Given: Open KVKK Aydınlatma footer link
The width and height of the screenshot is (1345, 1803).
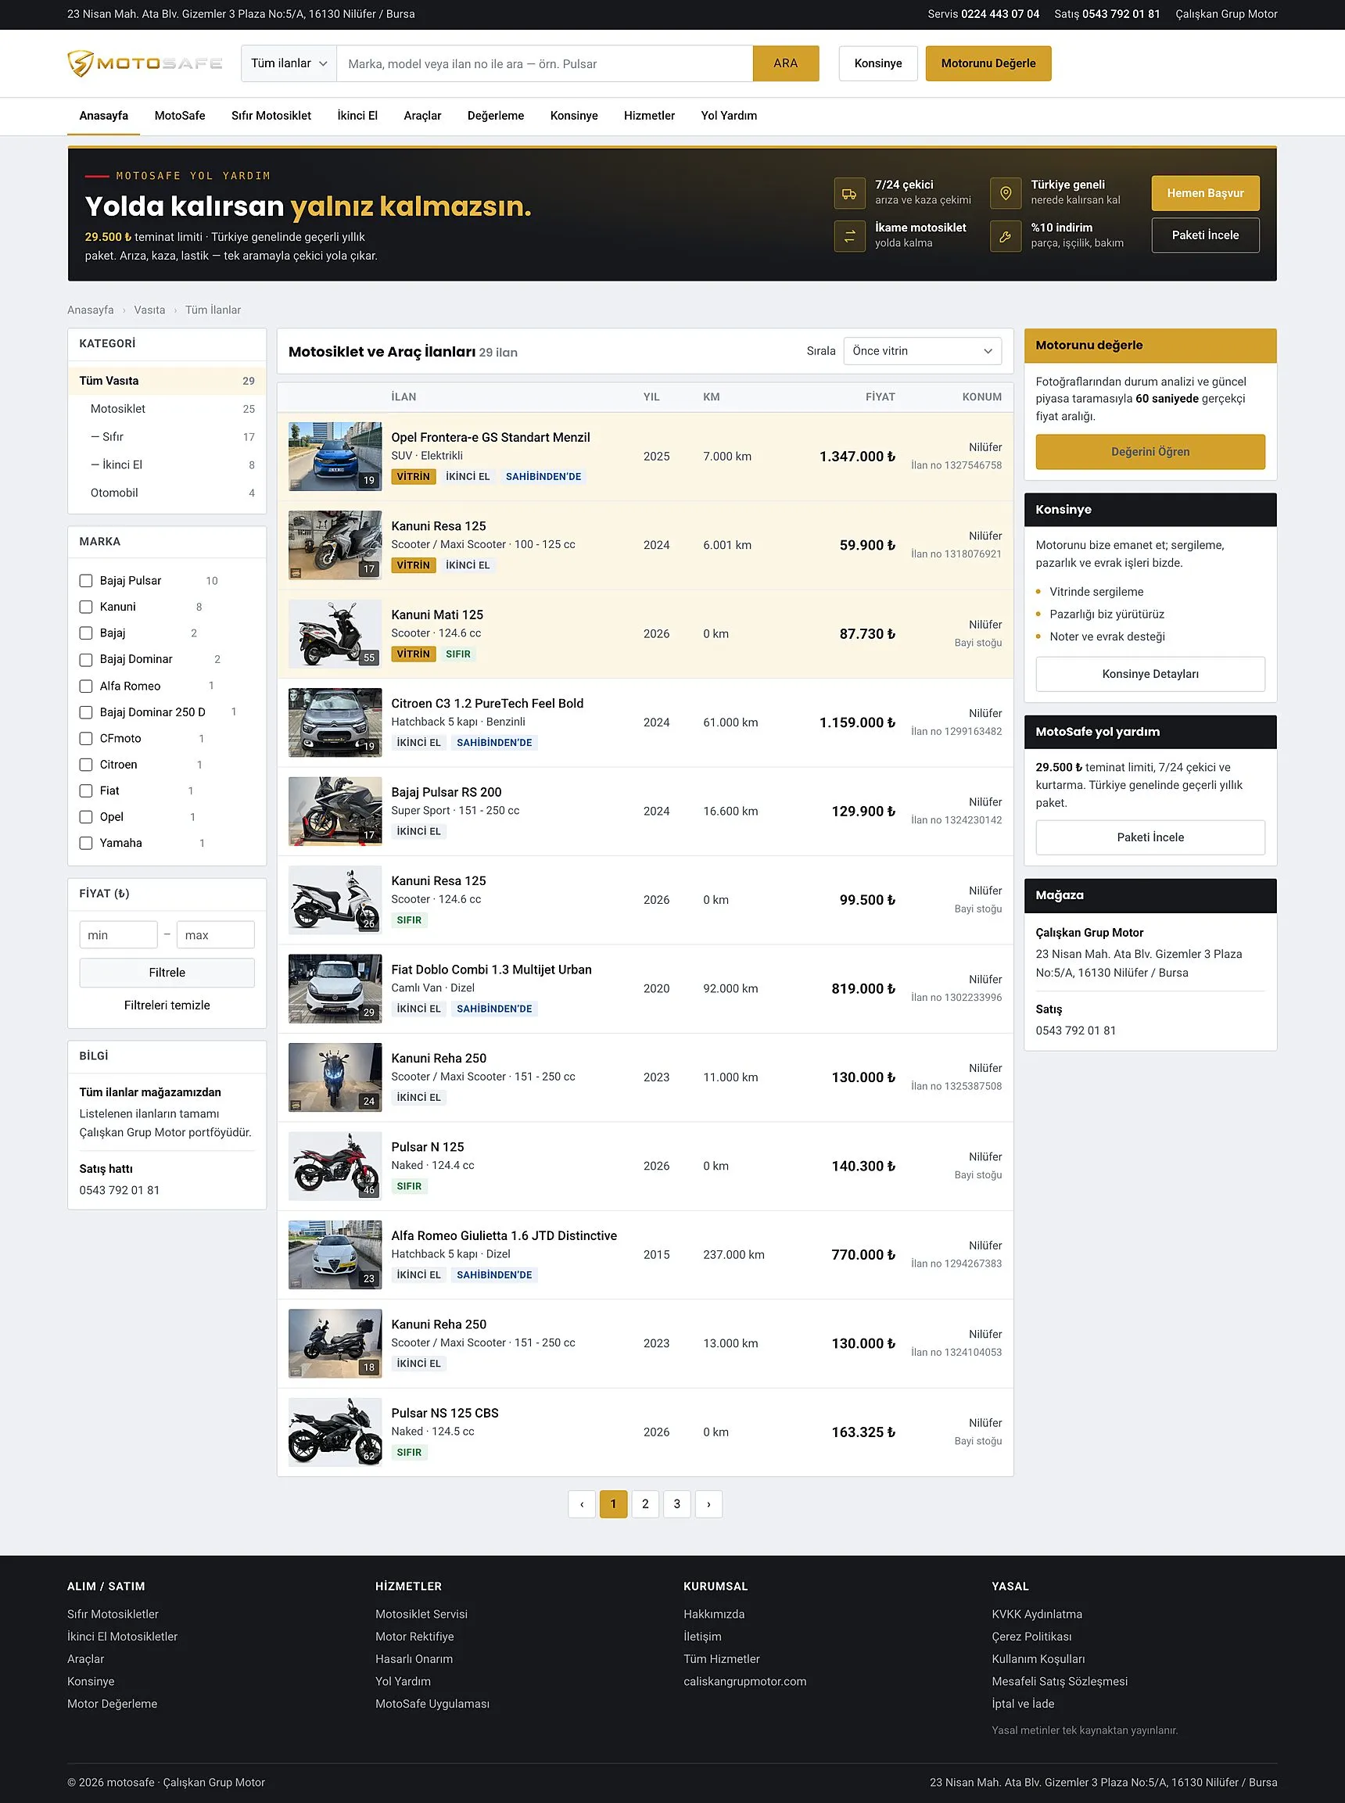Looking at the screenshot, I should coord(1036,1614).
